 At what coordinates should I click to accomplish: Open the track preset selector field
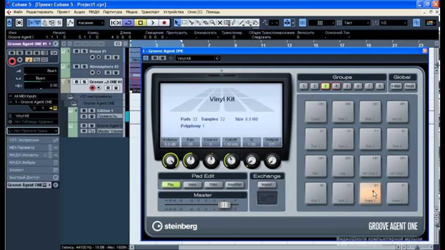(33, 131)
